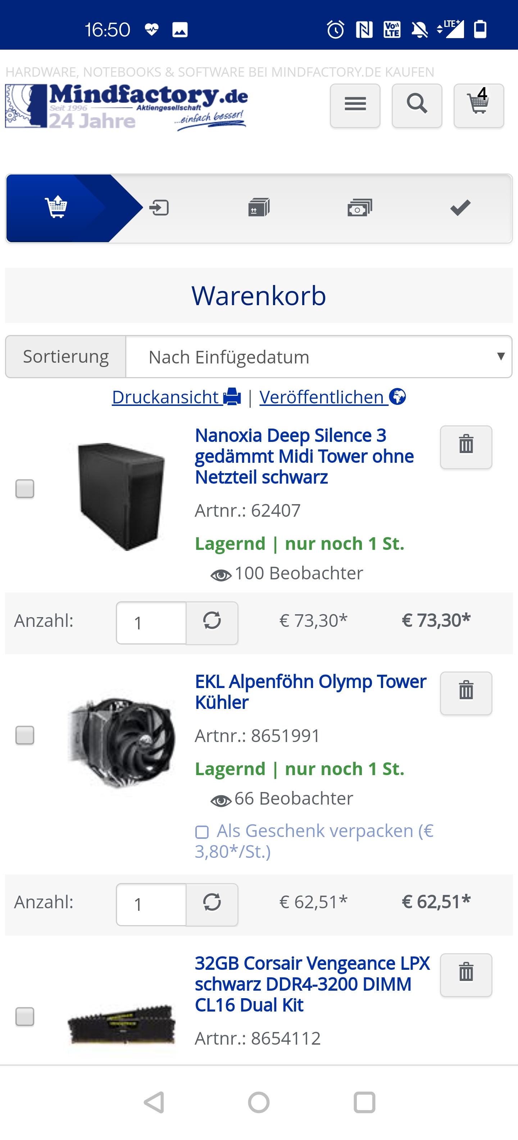Open the hamburger menu button
The image size is (518, 1140).
(355, 105)
